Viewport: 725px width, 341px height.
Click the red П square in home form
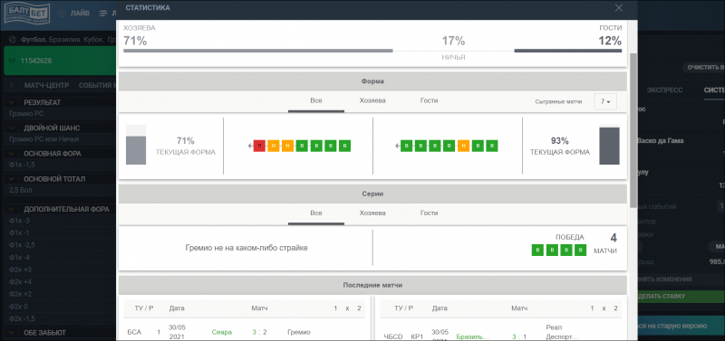[x=259, y=146]
